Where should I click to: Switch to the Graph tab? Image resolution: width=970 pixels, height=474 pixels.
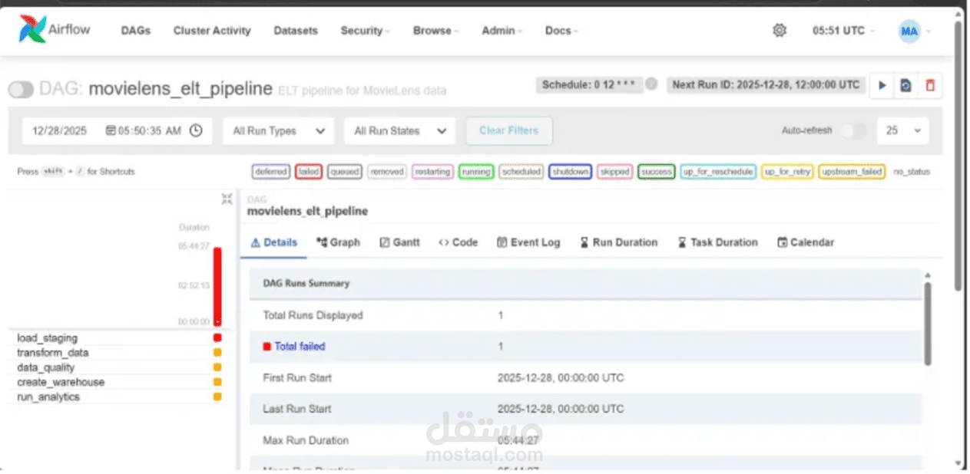point(338,242)
